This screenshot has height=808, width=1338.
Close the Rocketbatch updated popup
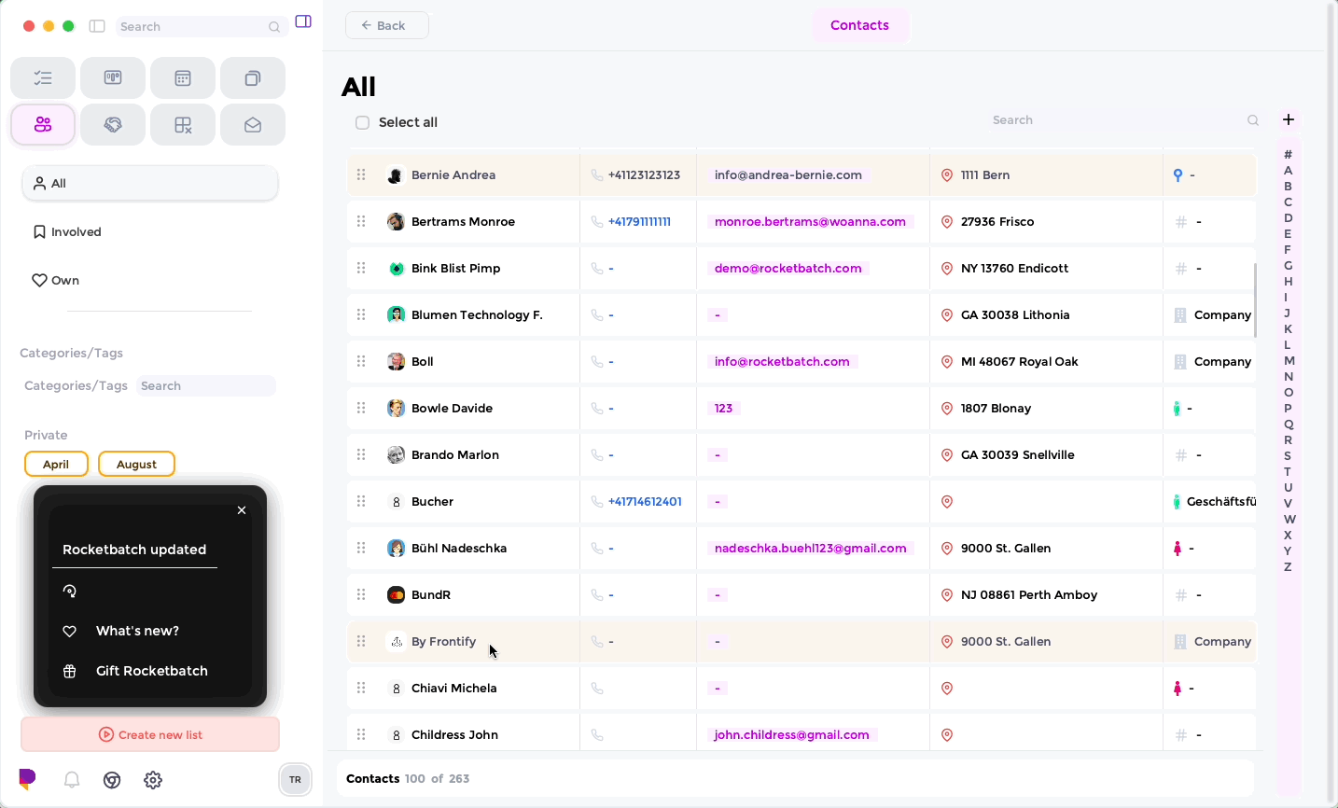coord(242,510)
